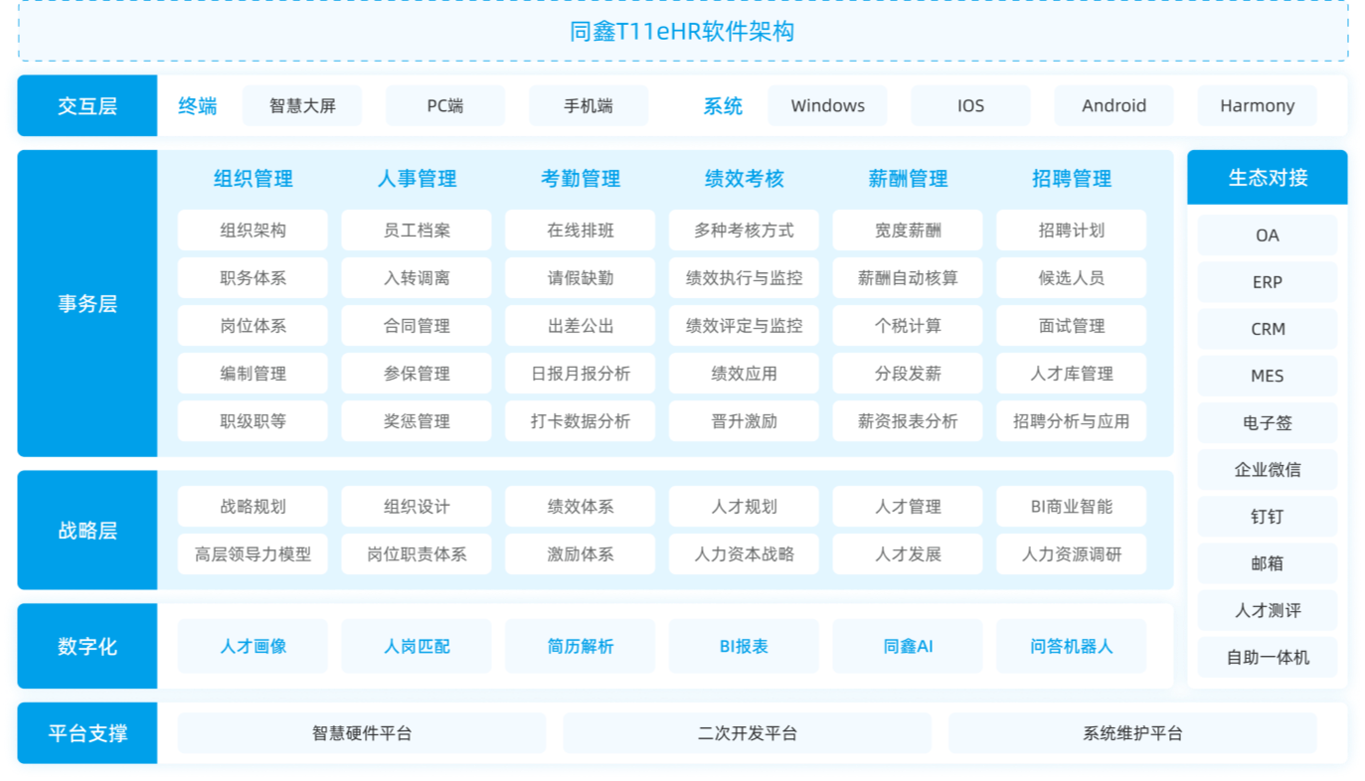Select the 简历解析 feature
This screenshot has height=781, width=1365.
(x=581, y=646)
